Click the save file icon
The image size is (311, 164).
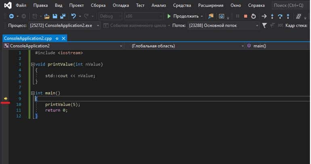55,16
